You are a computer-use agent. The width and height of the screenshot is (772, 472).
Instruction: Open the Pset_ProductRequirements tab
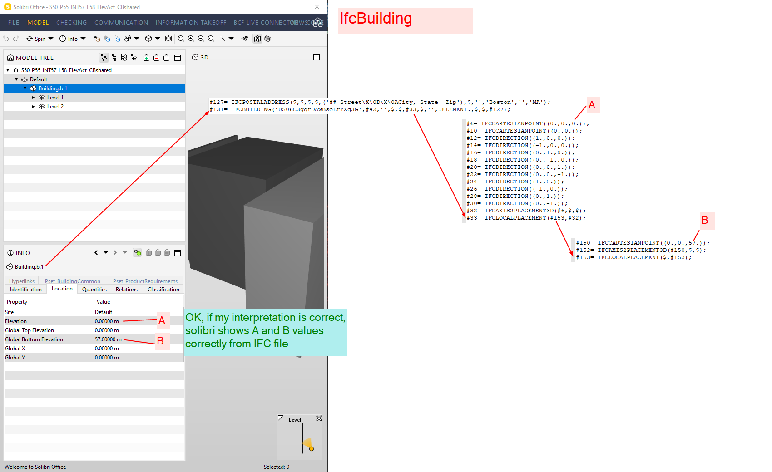tap(145, 281)
